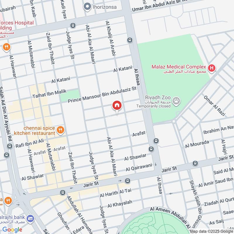Click bus stop on Salah Ad Din Rd near Rafi Ibn Al Ali
The image size is (234, 234).
(10, 146)
